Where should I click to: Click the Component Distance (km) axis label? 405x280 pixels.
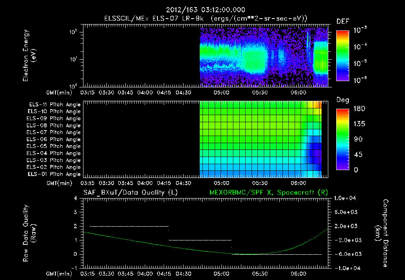pos(382,233)
